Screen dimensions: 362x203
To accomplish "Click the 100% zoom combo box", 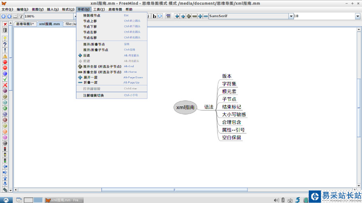I will click(50, 16).
